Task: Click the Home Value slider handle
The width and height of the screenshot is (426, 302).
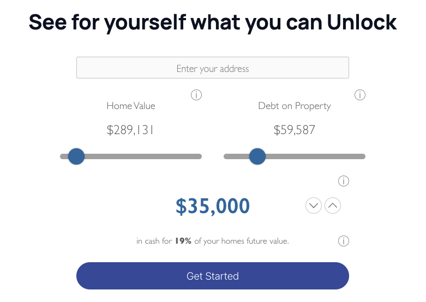Action: point(76,156)
